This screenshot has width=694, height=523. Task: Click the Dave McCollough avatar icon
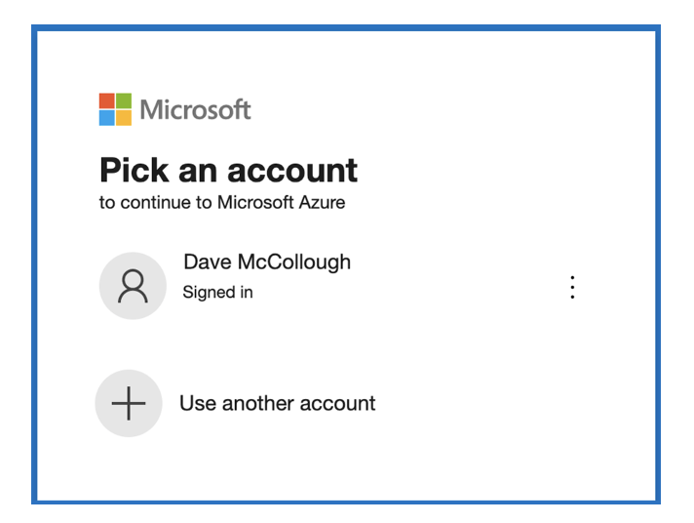point(133,286)
